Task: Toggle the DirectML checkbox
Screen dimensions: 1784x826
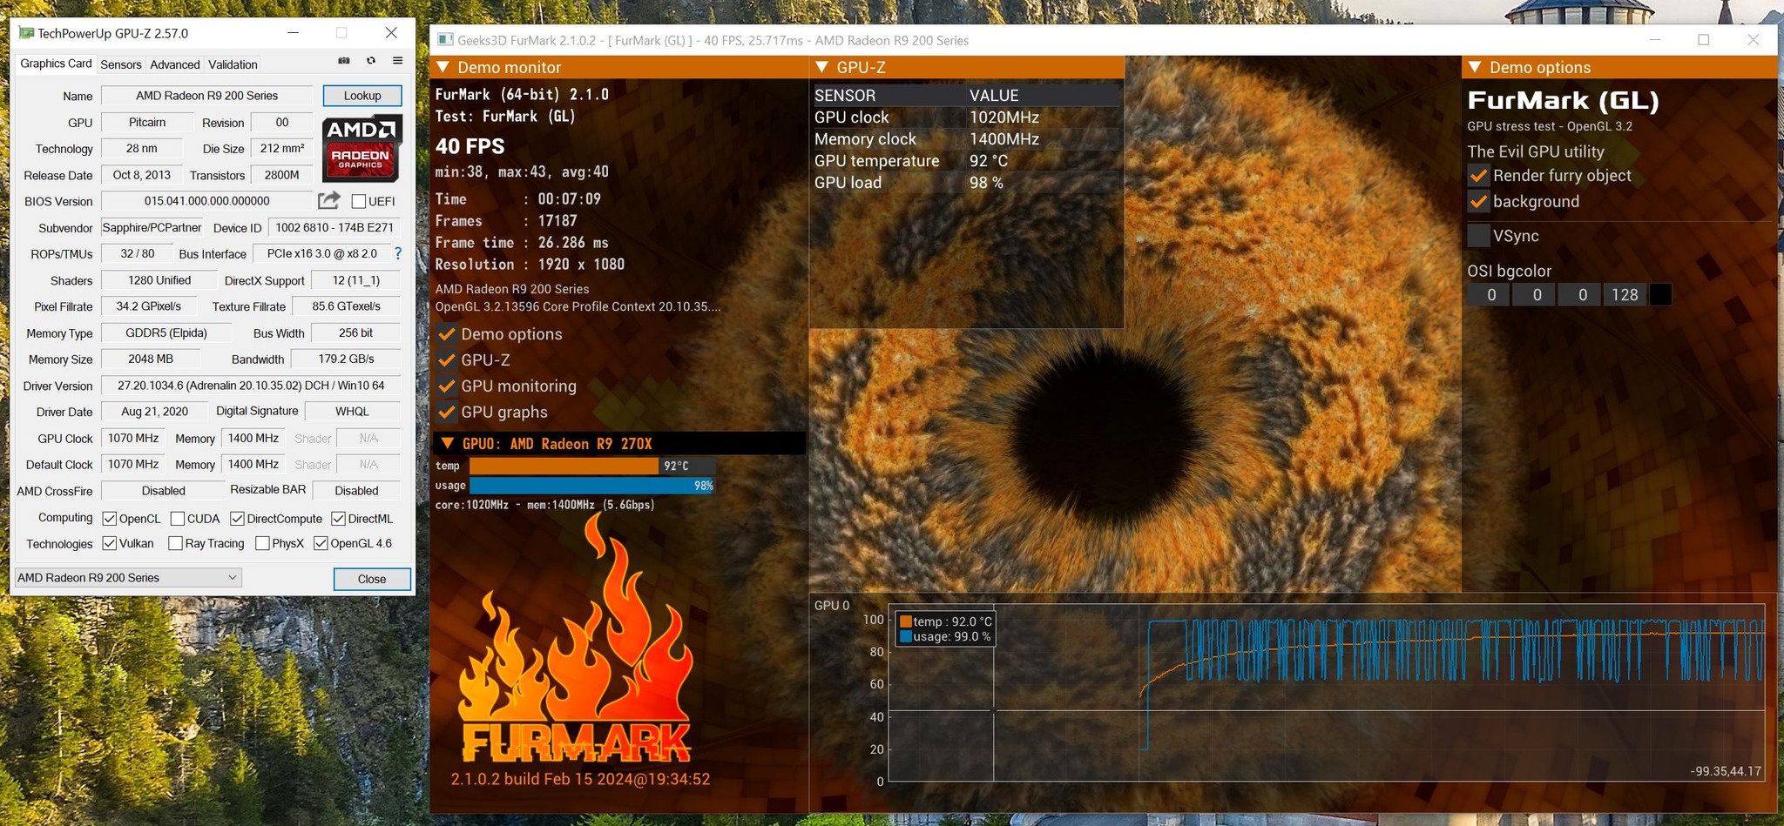Action: (x=339, y=519)
